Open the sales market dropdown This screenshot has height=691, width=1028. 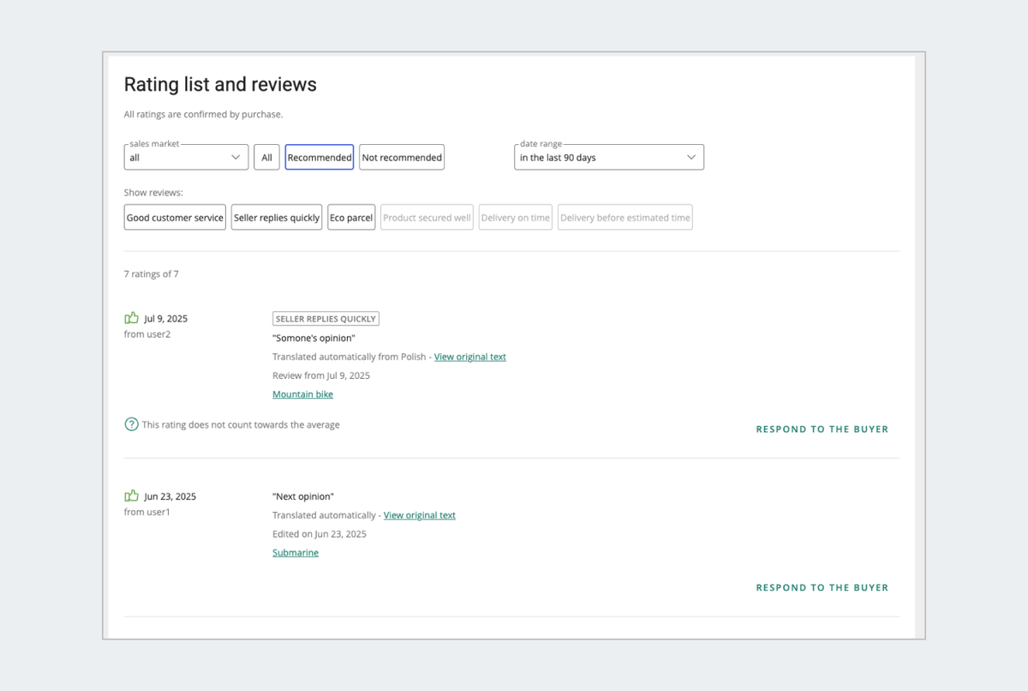(x=186, y=158)
